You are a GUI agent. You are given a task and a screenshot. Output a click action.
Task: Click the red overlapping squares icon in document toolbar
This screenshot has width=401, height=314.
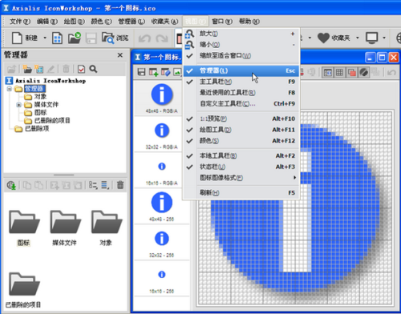[x=351, y=72]
